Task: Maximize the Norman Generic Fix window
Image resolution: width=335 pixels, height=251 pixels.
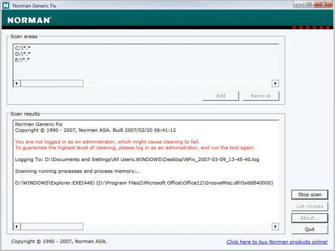Action: 309,5
